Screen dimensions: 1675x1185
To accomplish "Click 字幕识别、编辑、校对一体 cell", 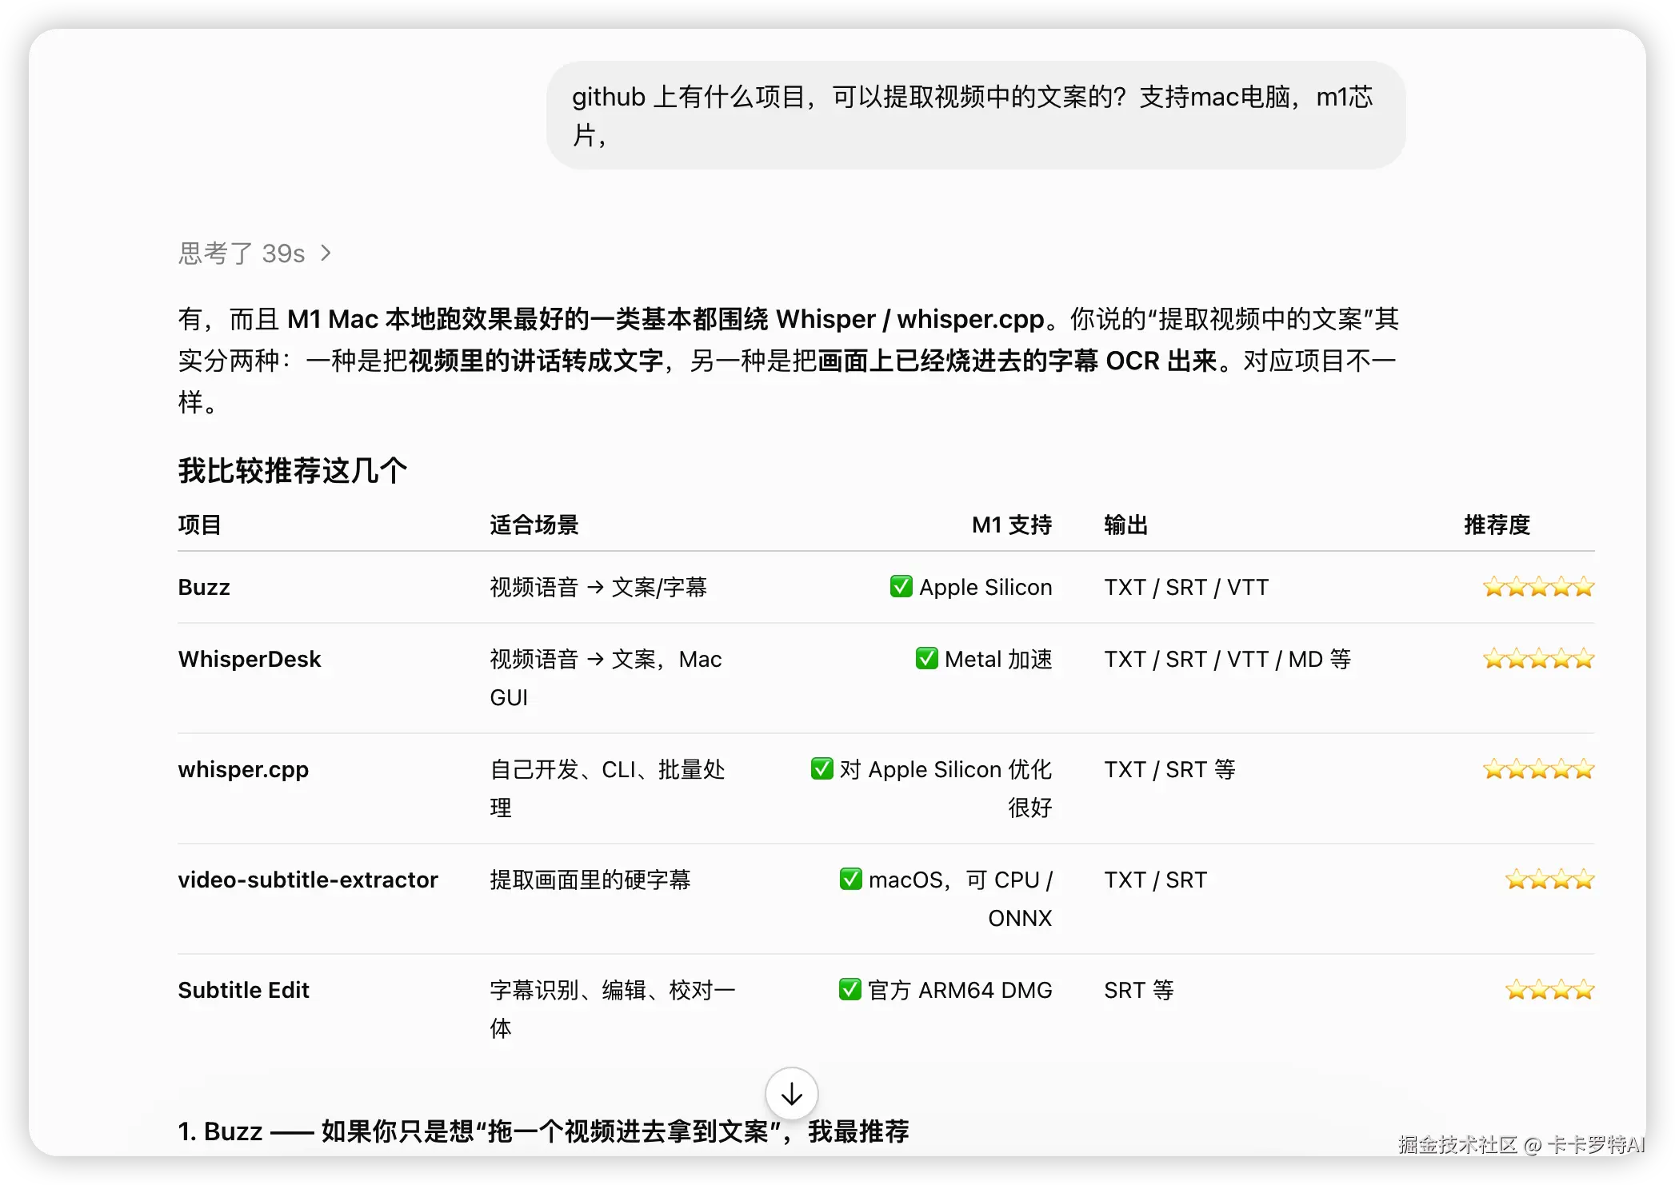I will click(613, 1009).
